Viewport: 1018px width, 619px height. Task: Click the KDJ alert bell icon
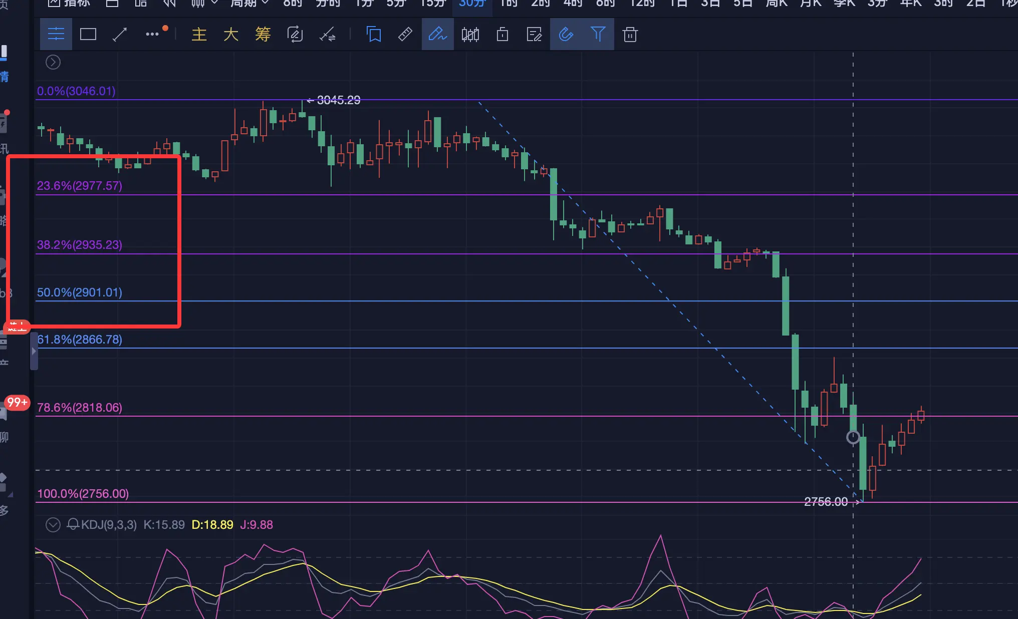(73, 525)
